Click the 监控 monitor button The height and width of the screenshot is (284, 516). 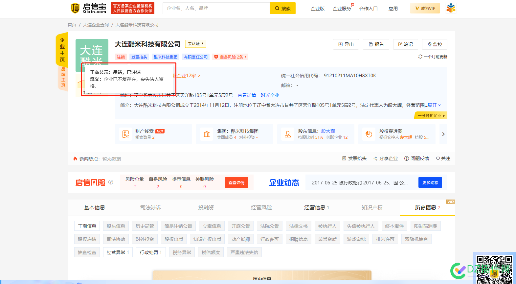pyautogui.click(x=435, y=44)
